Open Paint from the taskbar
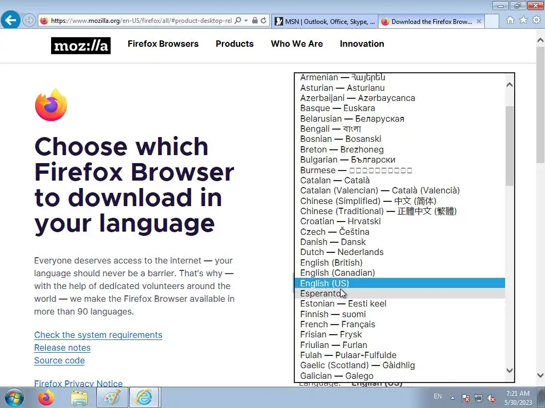 click(112, 397)
